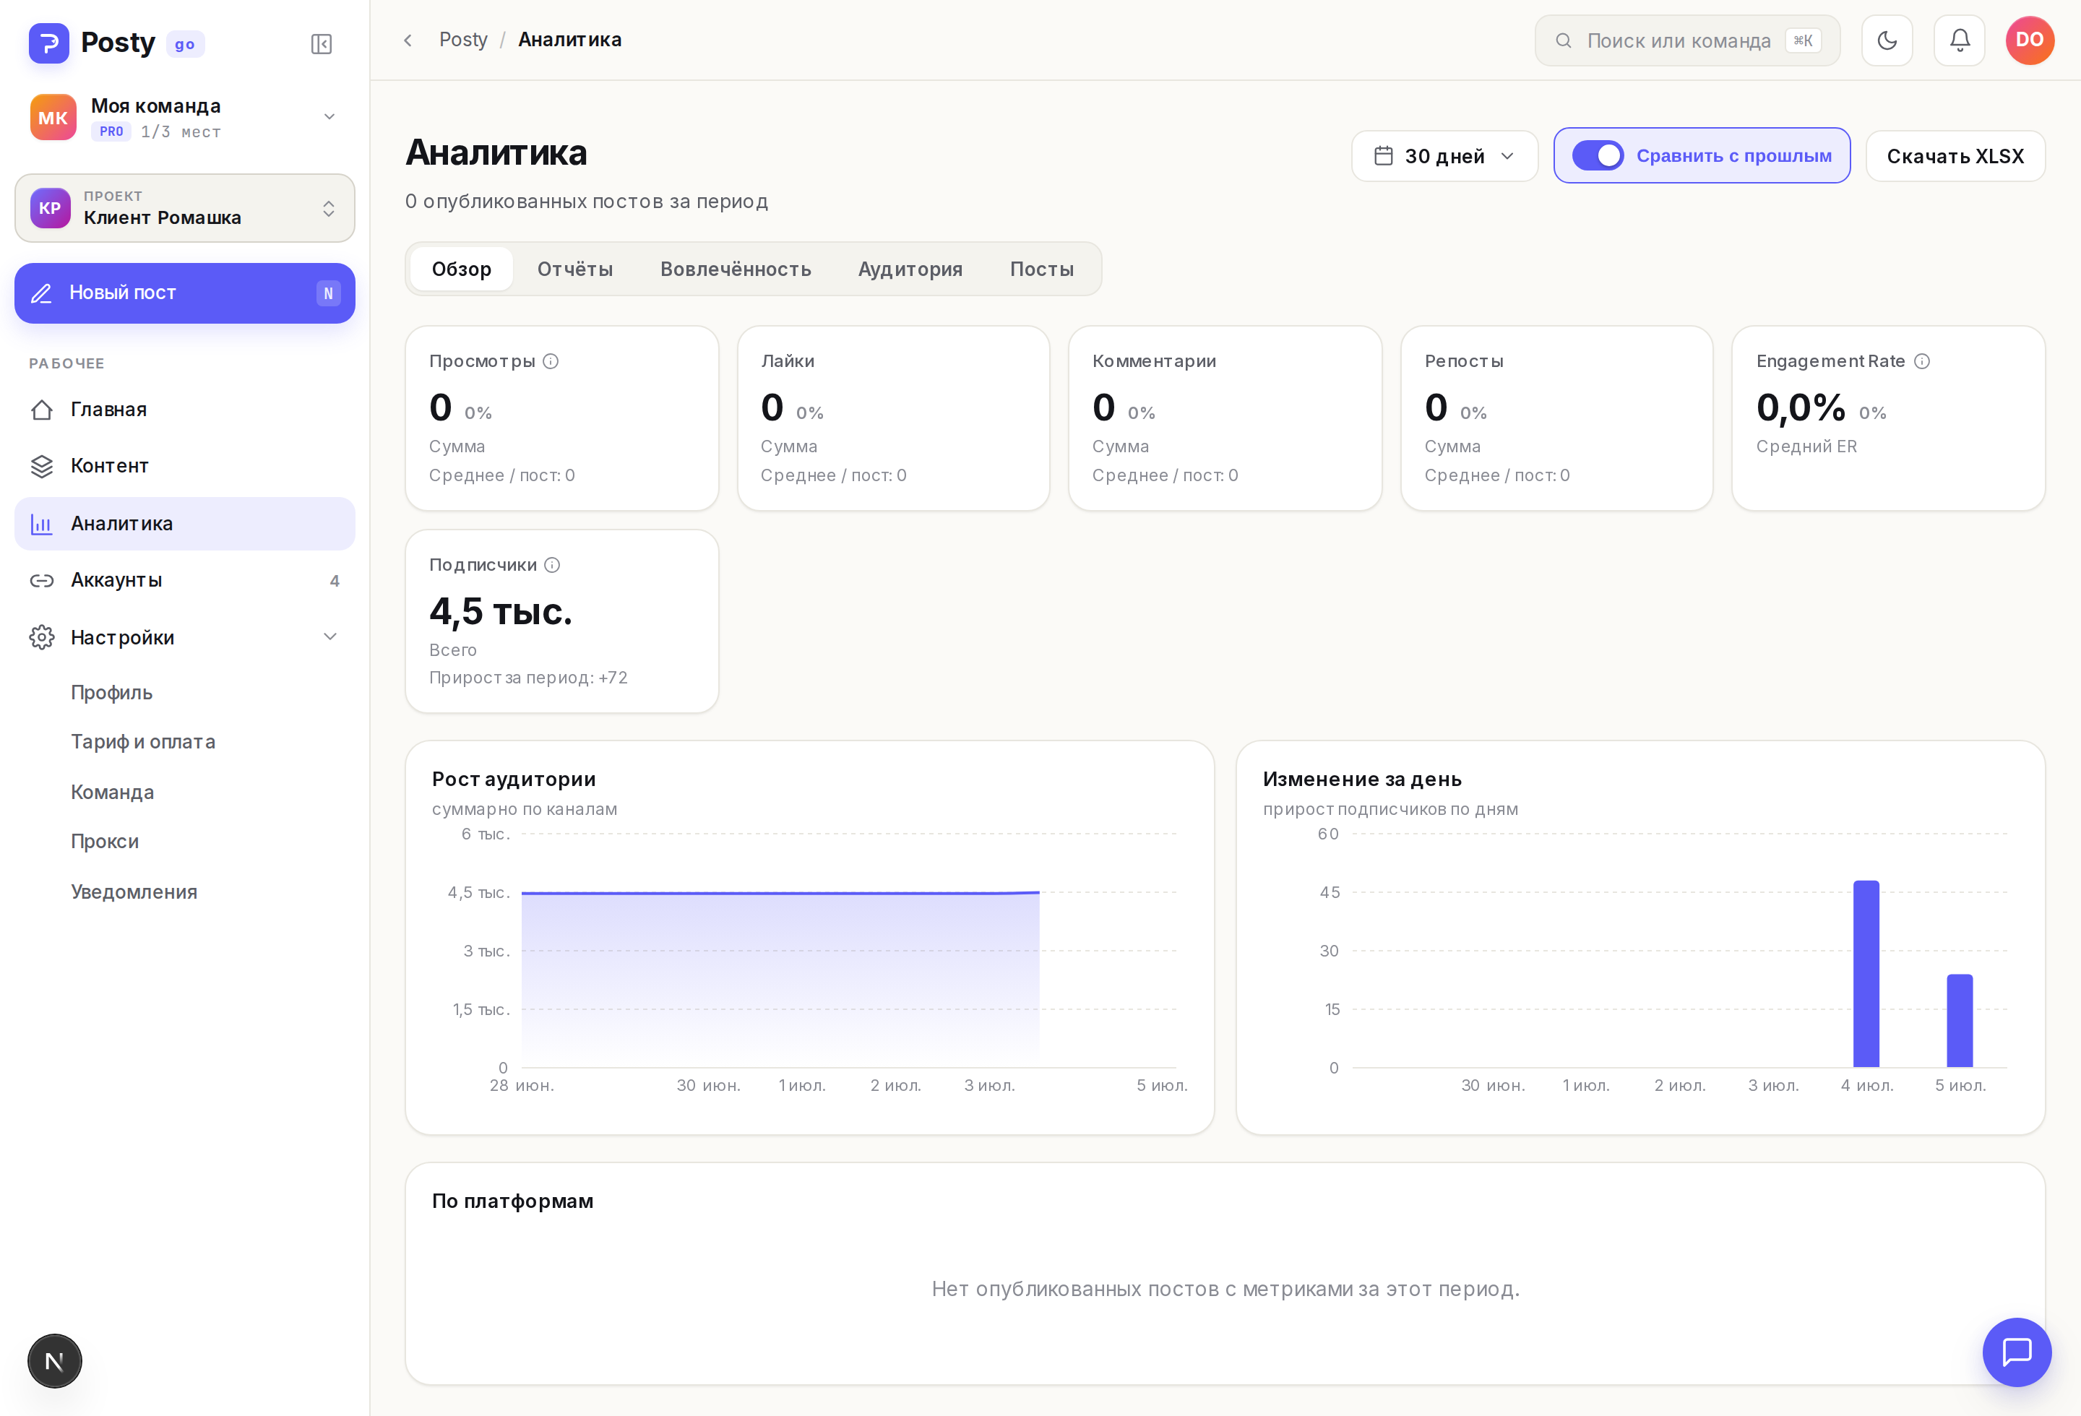Click the Настройки gear icon
The width and height of the screenshot is (2081, 1416).
[x=42, y=637]
